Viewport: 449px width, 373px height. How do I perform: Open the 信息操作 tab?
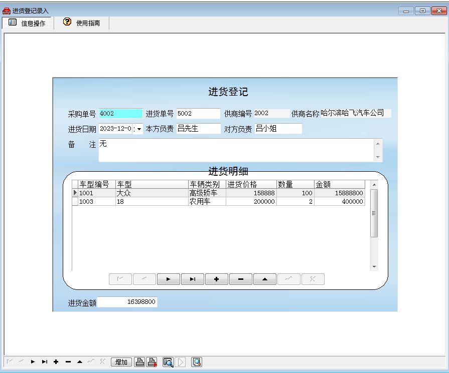27,23
